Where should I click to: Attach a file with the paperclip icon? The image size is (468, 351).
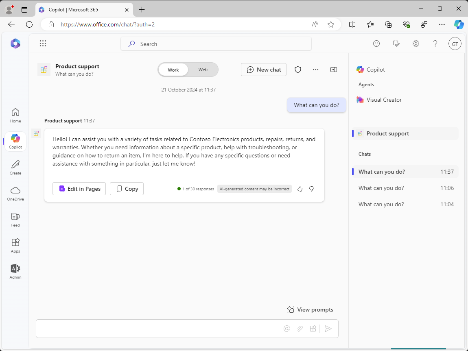coord(300,329)
